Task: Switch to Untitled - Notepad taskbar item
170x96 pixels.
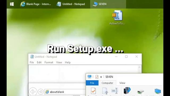Action: (x=71, y=4)
